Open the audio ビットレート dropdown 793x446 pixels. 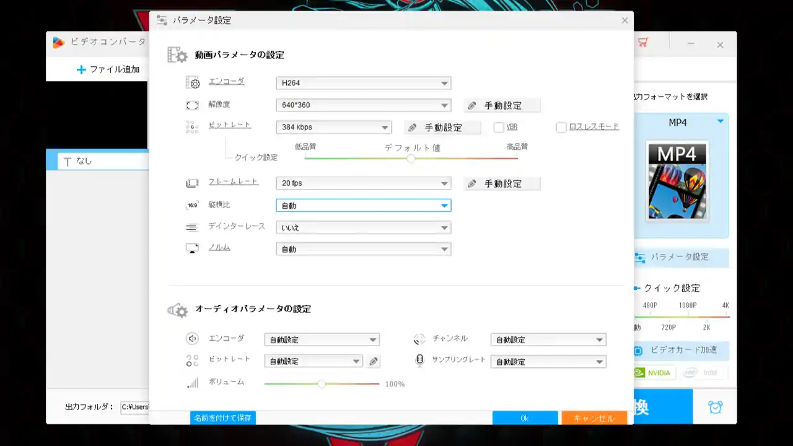click(x=313, y=362)
